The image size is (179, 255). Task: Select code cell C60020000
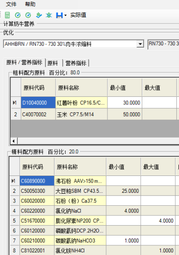point(37,201)
